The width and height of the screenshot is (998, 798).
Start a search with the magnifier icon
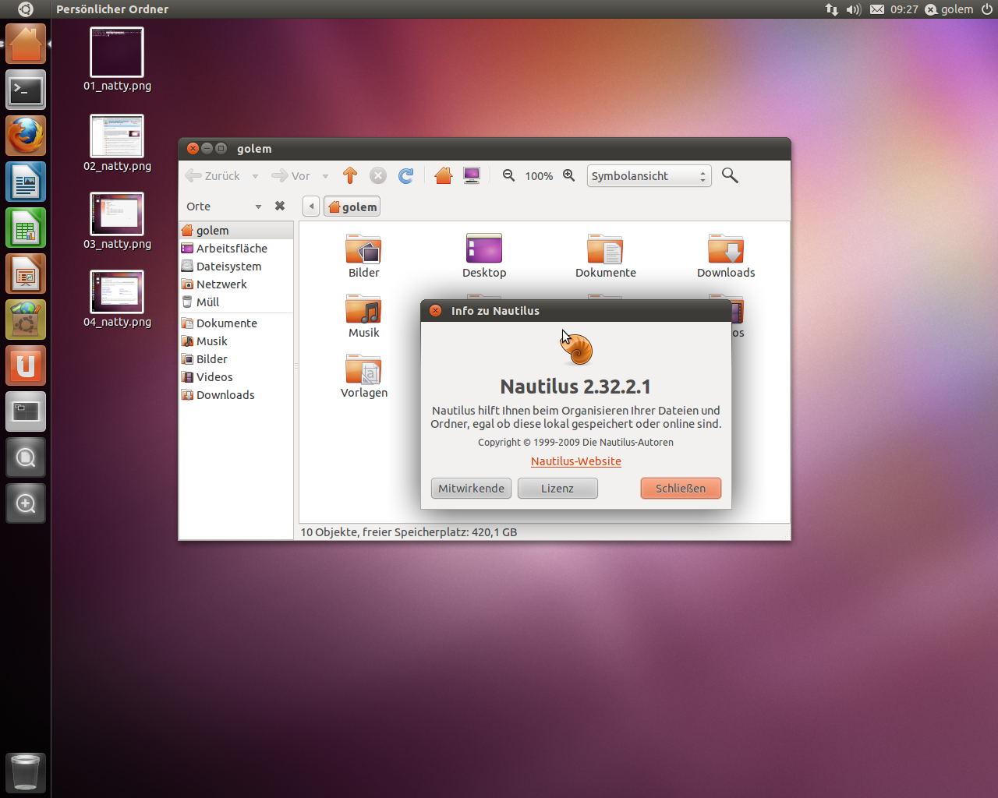[730, 175]
